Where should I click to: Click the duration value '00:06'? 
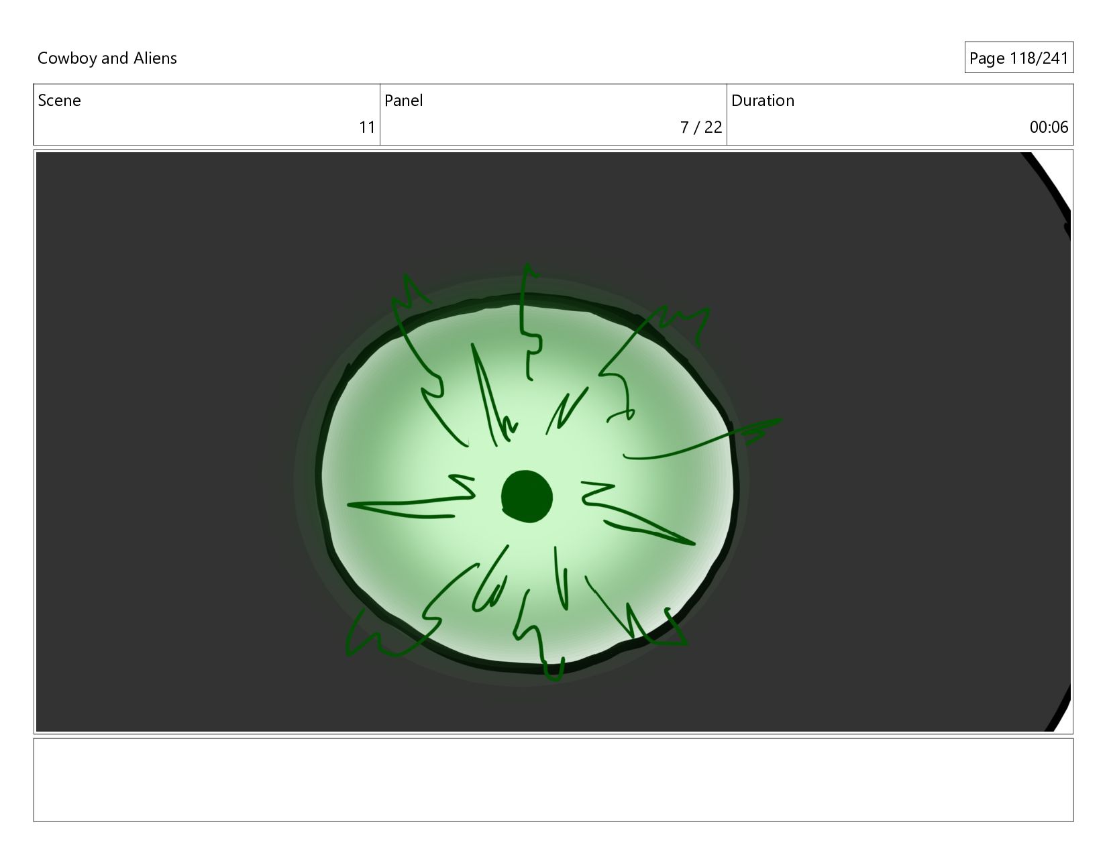[1049, 127]
